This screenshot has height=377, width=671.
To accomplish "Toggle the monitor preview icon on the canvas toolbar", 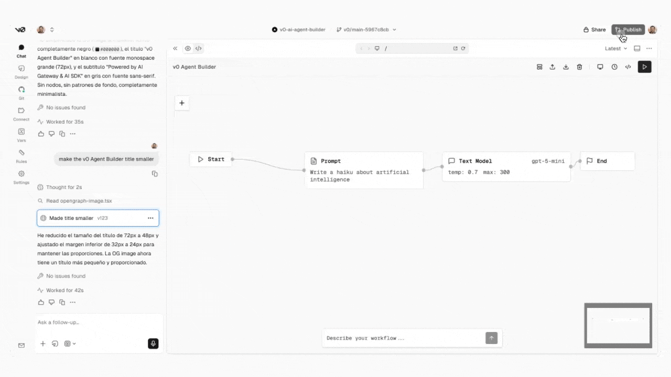I will [x=600, y=66].
